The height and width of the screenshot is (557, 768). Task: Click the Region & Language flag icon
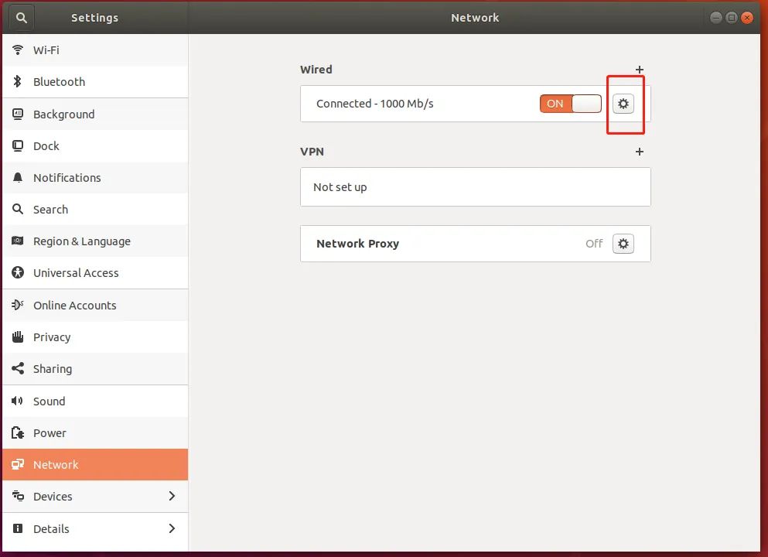point(18,241)
